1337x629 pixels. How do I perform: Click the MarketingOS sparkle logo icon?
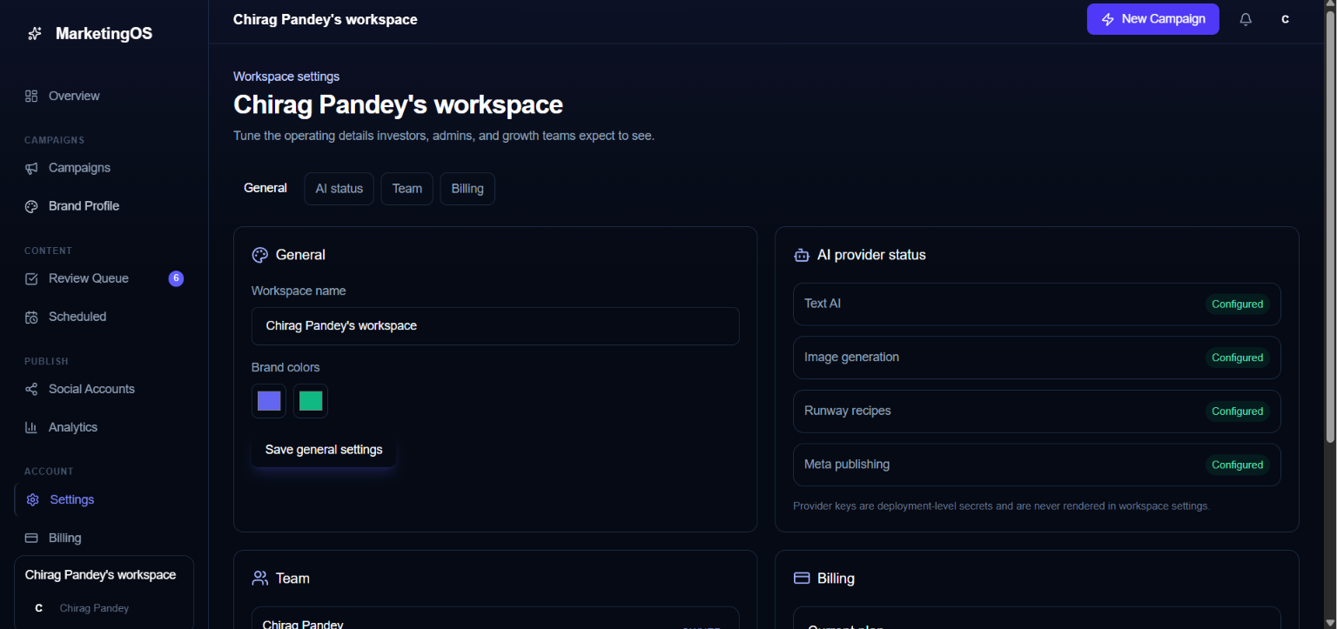[34, 34]
